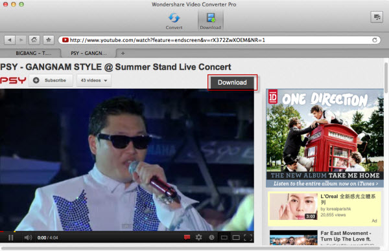
Task: Bookmark the page with the star icon
Action: (49, 39)
